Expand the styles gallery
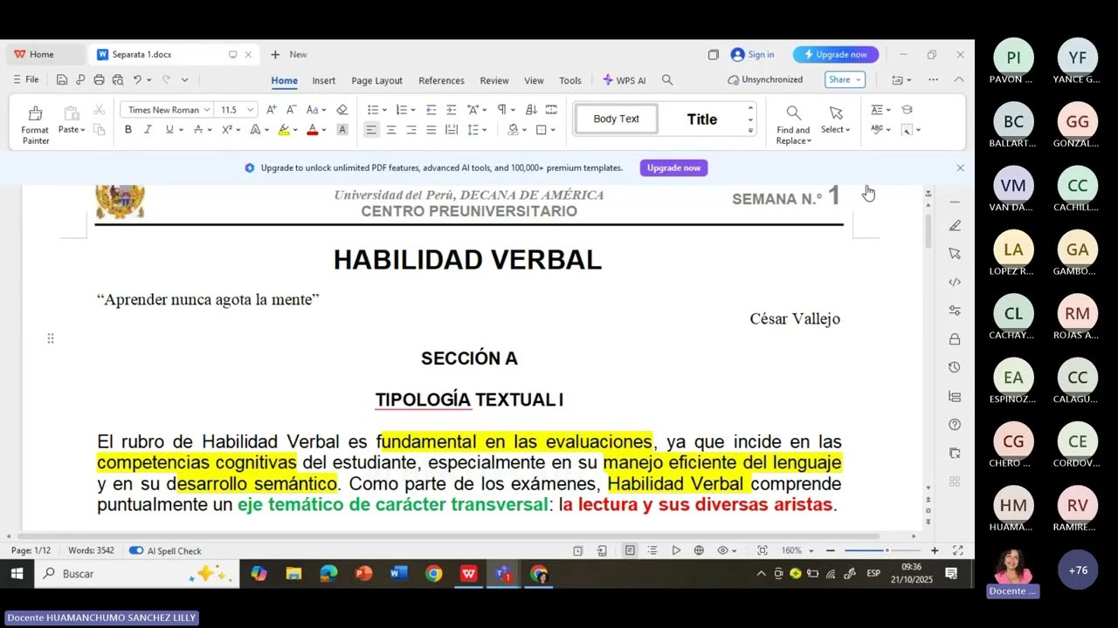 [750, 130]
